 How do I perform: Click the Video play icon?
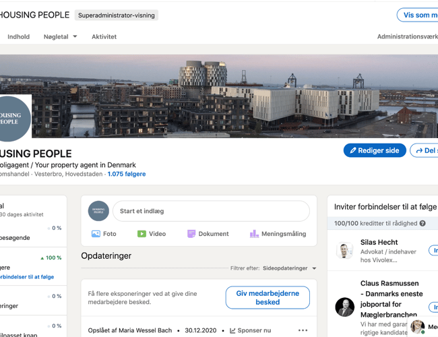pyautogui.click(x=142, y=234)
